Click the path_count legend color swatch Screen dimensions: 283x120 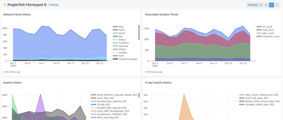click(259, 33)
